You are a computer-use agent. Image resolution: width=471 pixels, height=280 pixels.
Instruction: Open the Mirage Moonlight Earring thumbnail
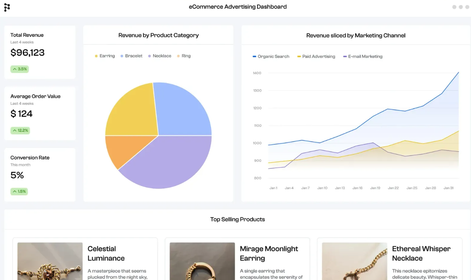pyautogui.click(x=202, y=261)
